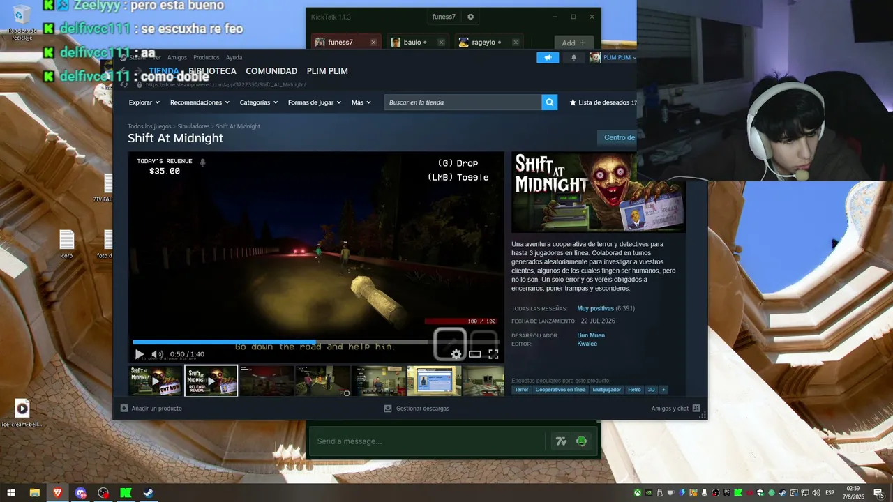This screenshot has width=893, height=502.
Task: Open File Explorer from taskbar
Action: pyautogui.click(x=34, y=493)
